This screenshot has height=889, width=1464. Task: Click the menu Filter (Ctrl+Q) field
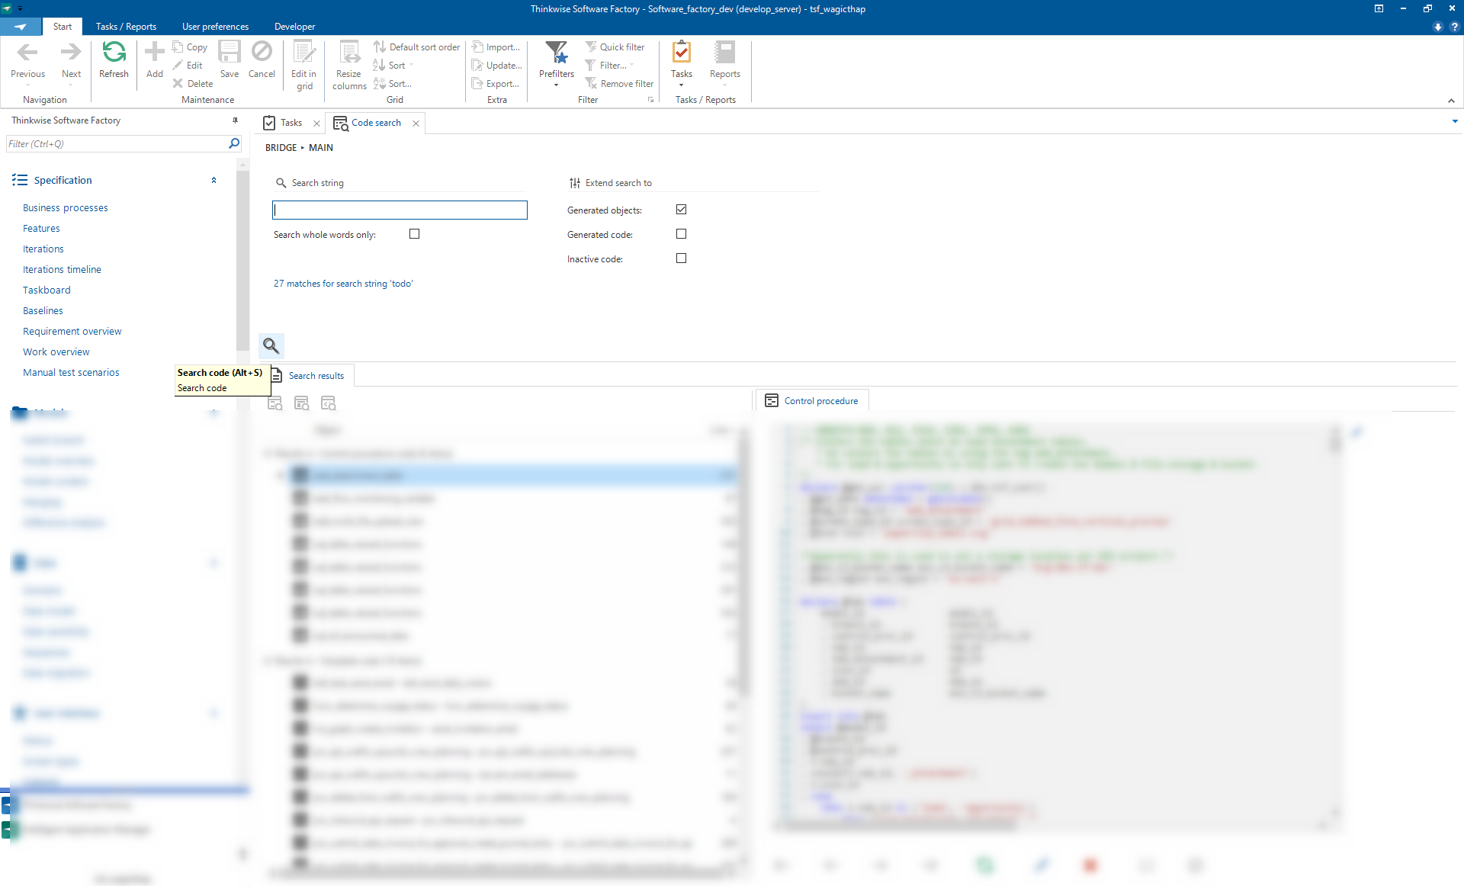pyautogui.click(x=117, y=143)
